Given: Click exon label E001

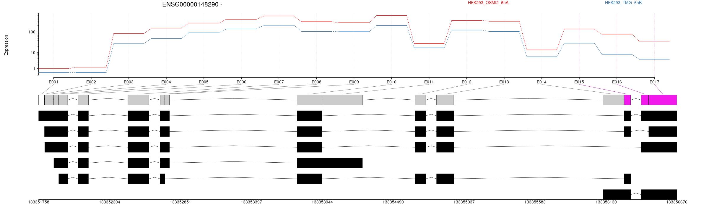Looking at the screenshot, I should tap(53, 82).
